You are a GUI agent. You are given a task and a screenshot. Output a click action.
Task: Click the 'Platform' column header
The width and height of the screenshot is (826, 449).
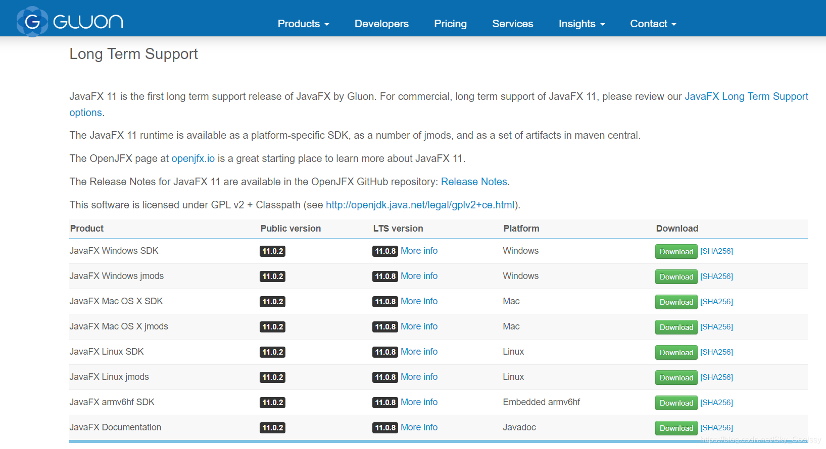click(521, 229)
